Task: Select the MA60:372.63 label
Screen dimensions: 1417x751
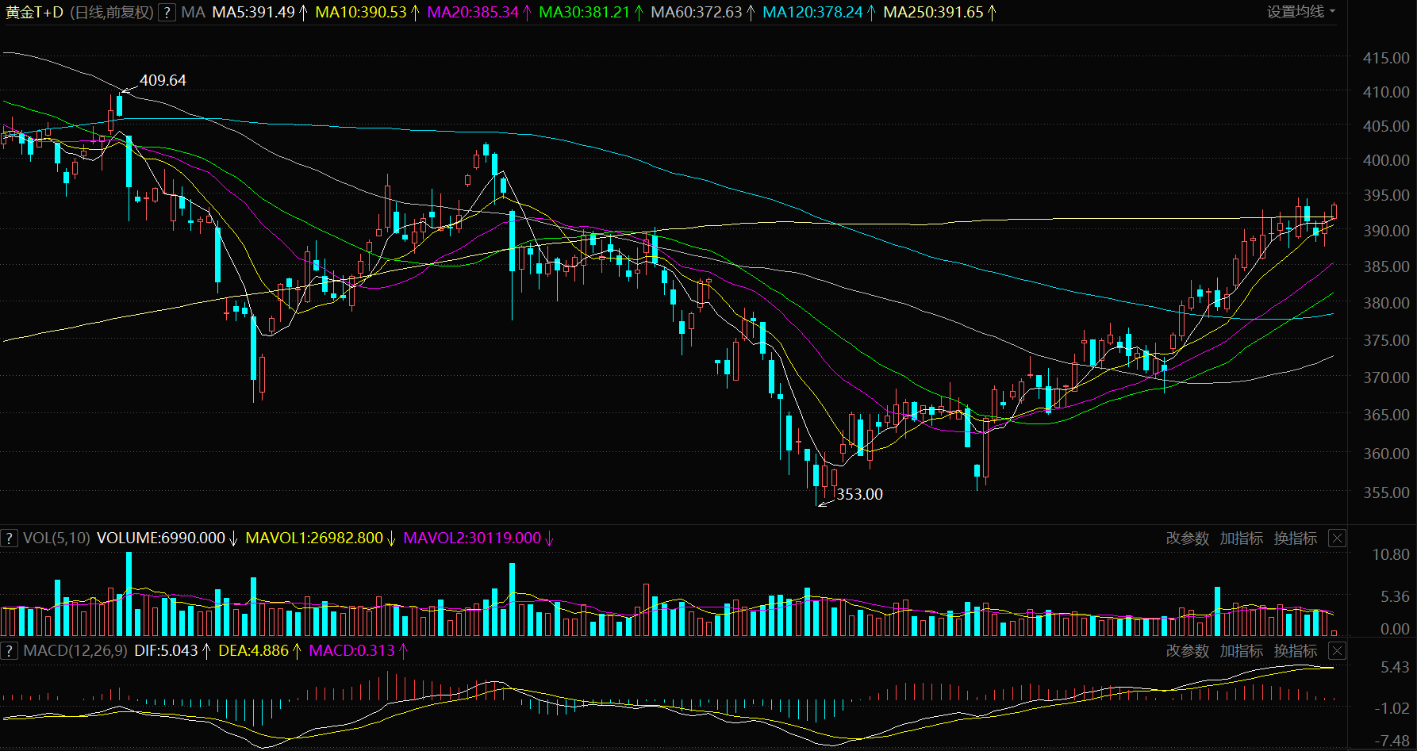Action: coord(697,13)
